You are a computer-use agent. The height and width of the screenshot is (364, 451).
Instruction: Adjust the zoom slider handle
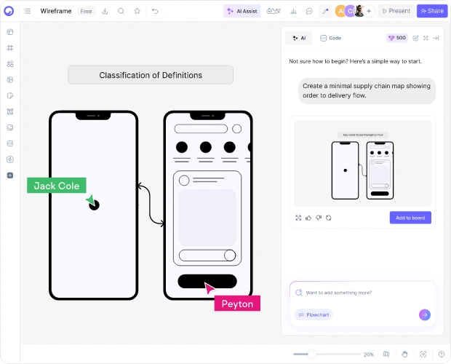pos(312,355)
